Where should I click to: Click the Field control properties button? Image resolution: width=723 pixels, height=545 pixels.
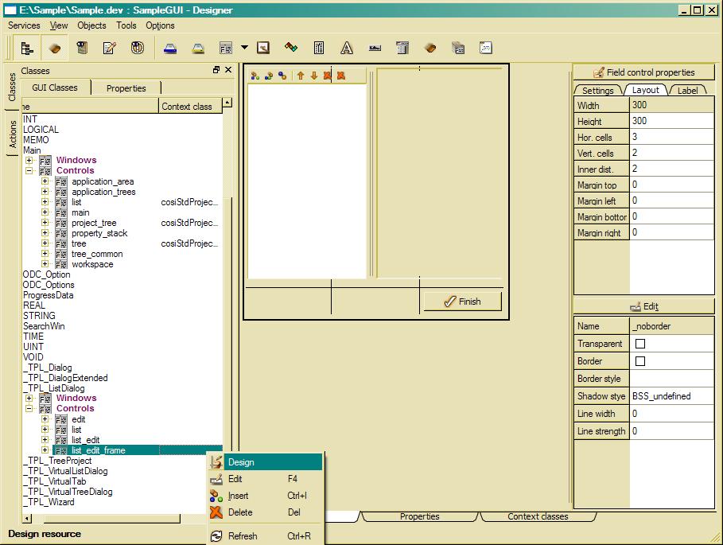click(x=644, y=72)
